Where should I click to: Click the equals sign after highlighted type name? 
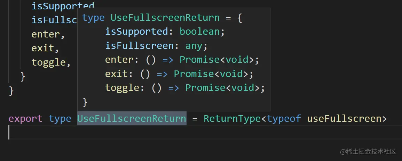195,119
